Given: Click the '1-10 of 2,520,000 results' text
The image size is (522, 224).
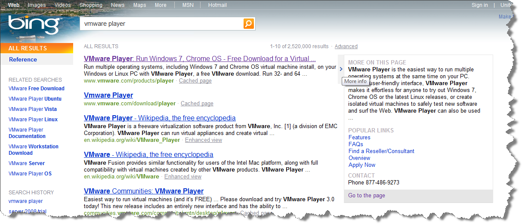Looking at the screenshot, I should click(299, 46).
